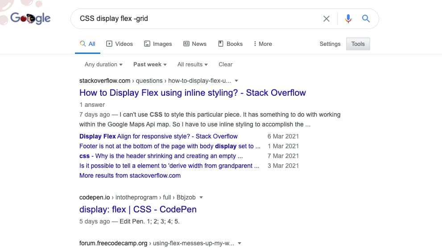The width and height of the screenshot is (442, 248).
Task: Clear the applied search filters
Action: (225, 64)
